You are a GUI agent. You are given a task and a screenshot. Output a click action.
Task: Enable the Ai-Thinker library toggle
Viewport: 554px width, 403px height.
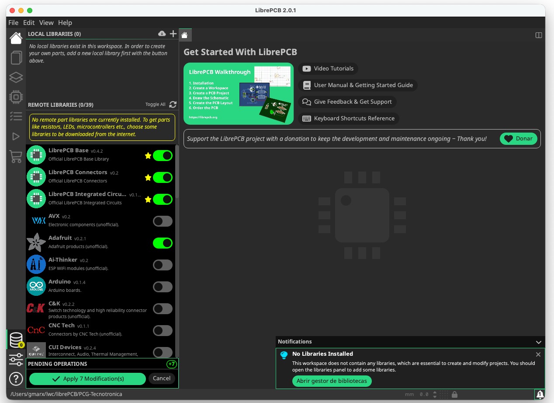(x=163, y=265)
